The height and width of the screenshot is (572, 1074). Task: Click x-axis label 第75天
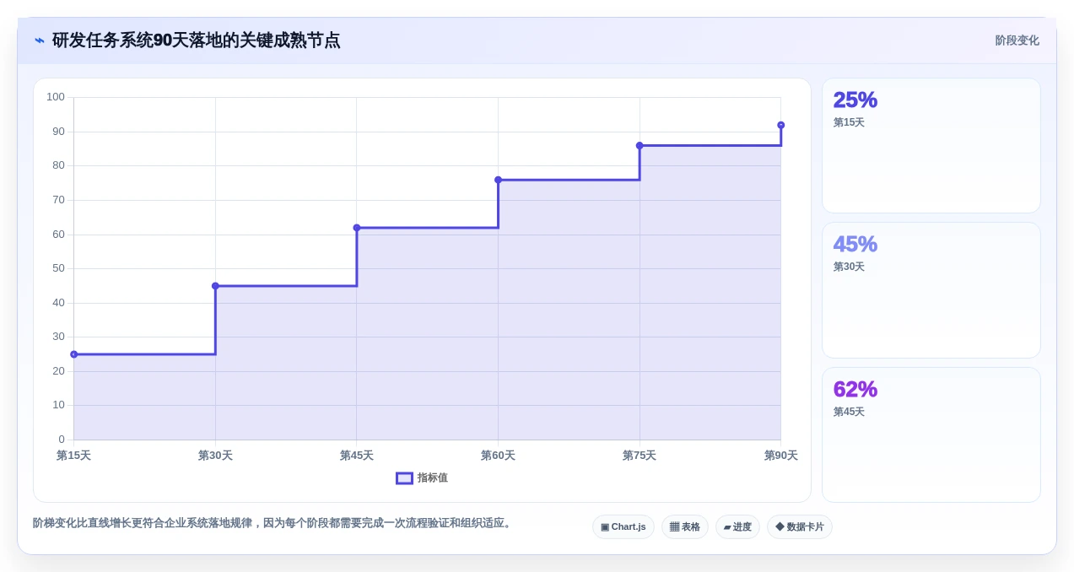(640, 456)
